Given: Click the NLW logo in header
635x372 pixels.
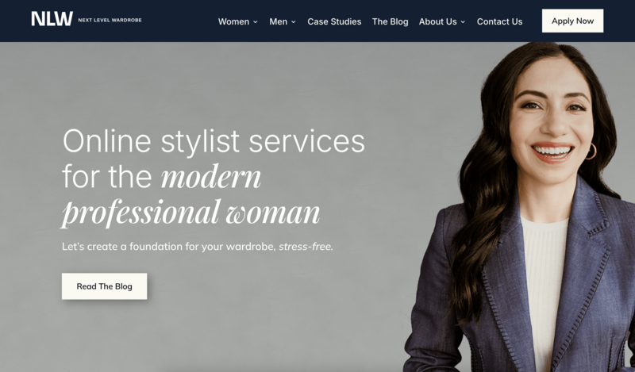Looking at the screenshot, I should tap(52, 18).
